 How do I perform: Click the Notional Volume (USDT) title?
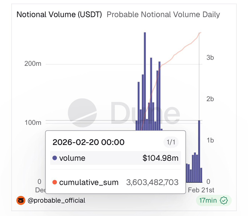pos(59,14)
